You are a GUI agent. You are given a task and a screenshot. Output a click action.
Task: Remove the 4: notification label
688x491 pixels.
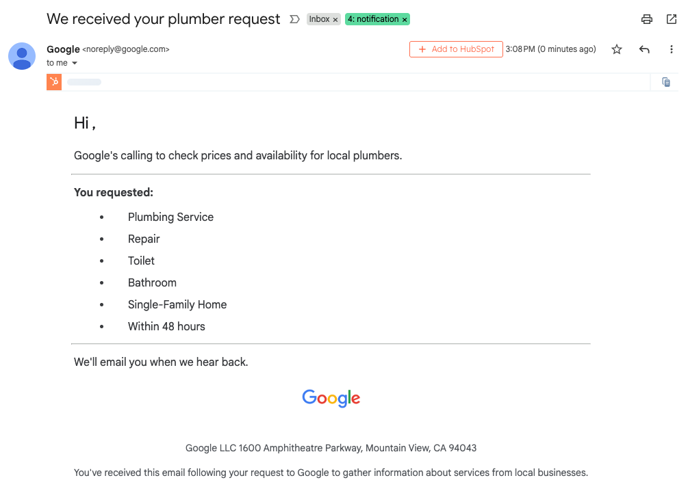(403, 19)
